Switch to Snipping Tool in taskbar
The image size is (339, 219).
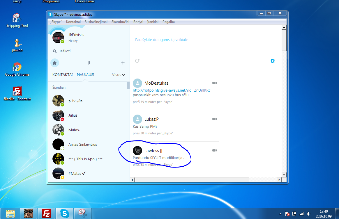[83, 213]
